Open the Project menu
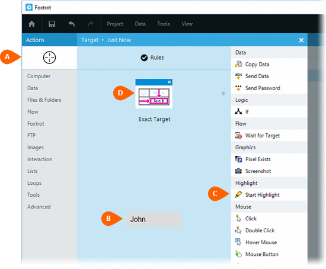This screenshot has width=326, height=269. 115,24
